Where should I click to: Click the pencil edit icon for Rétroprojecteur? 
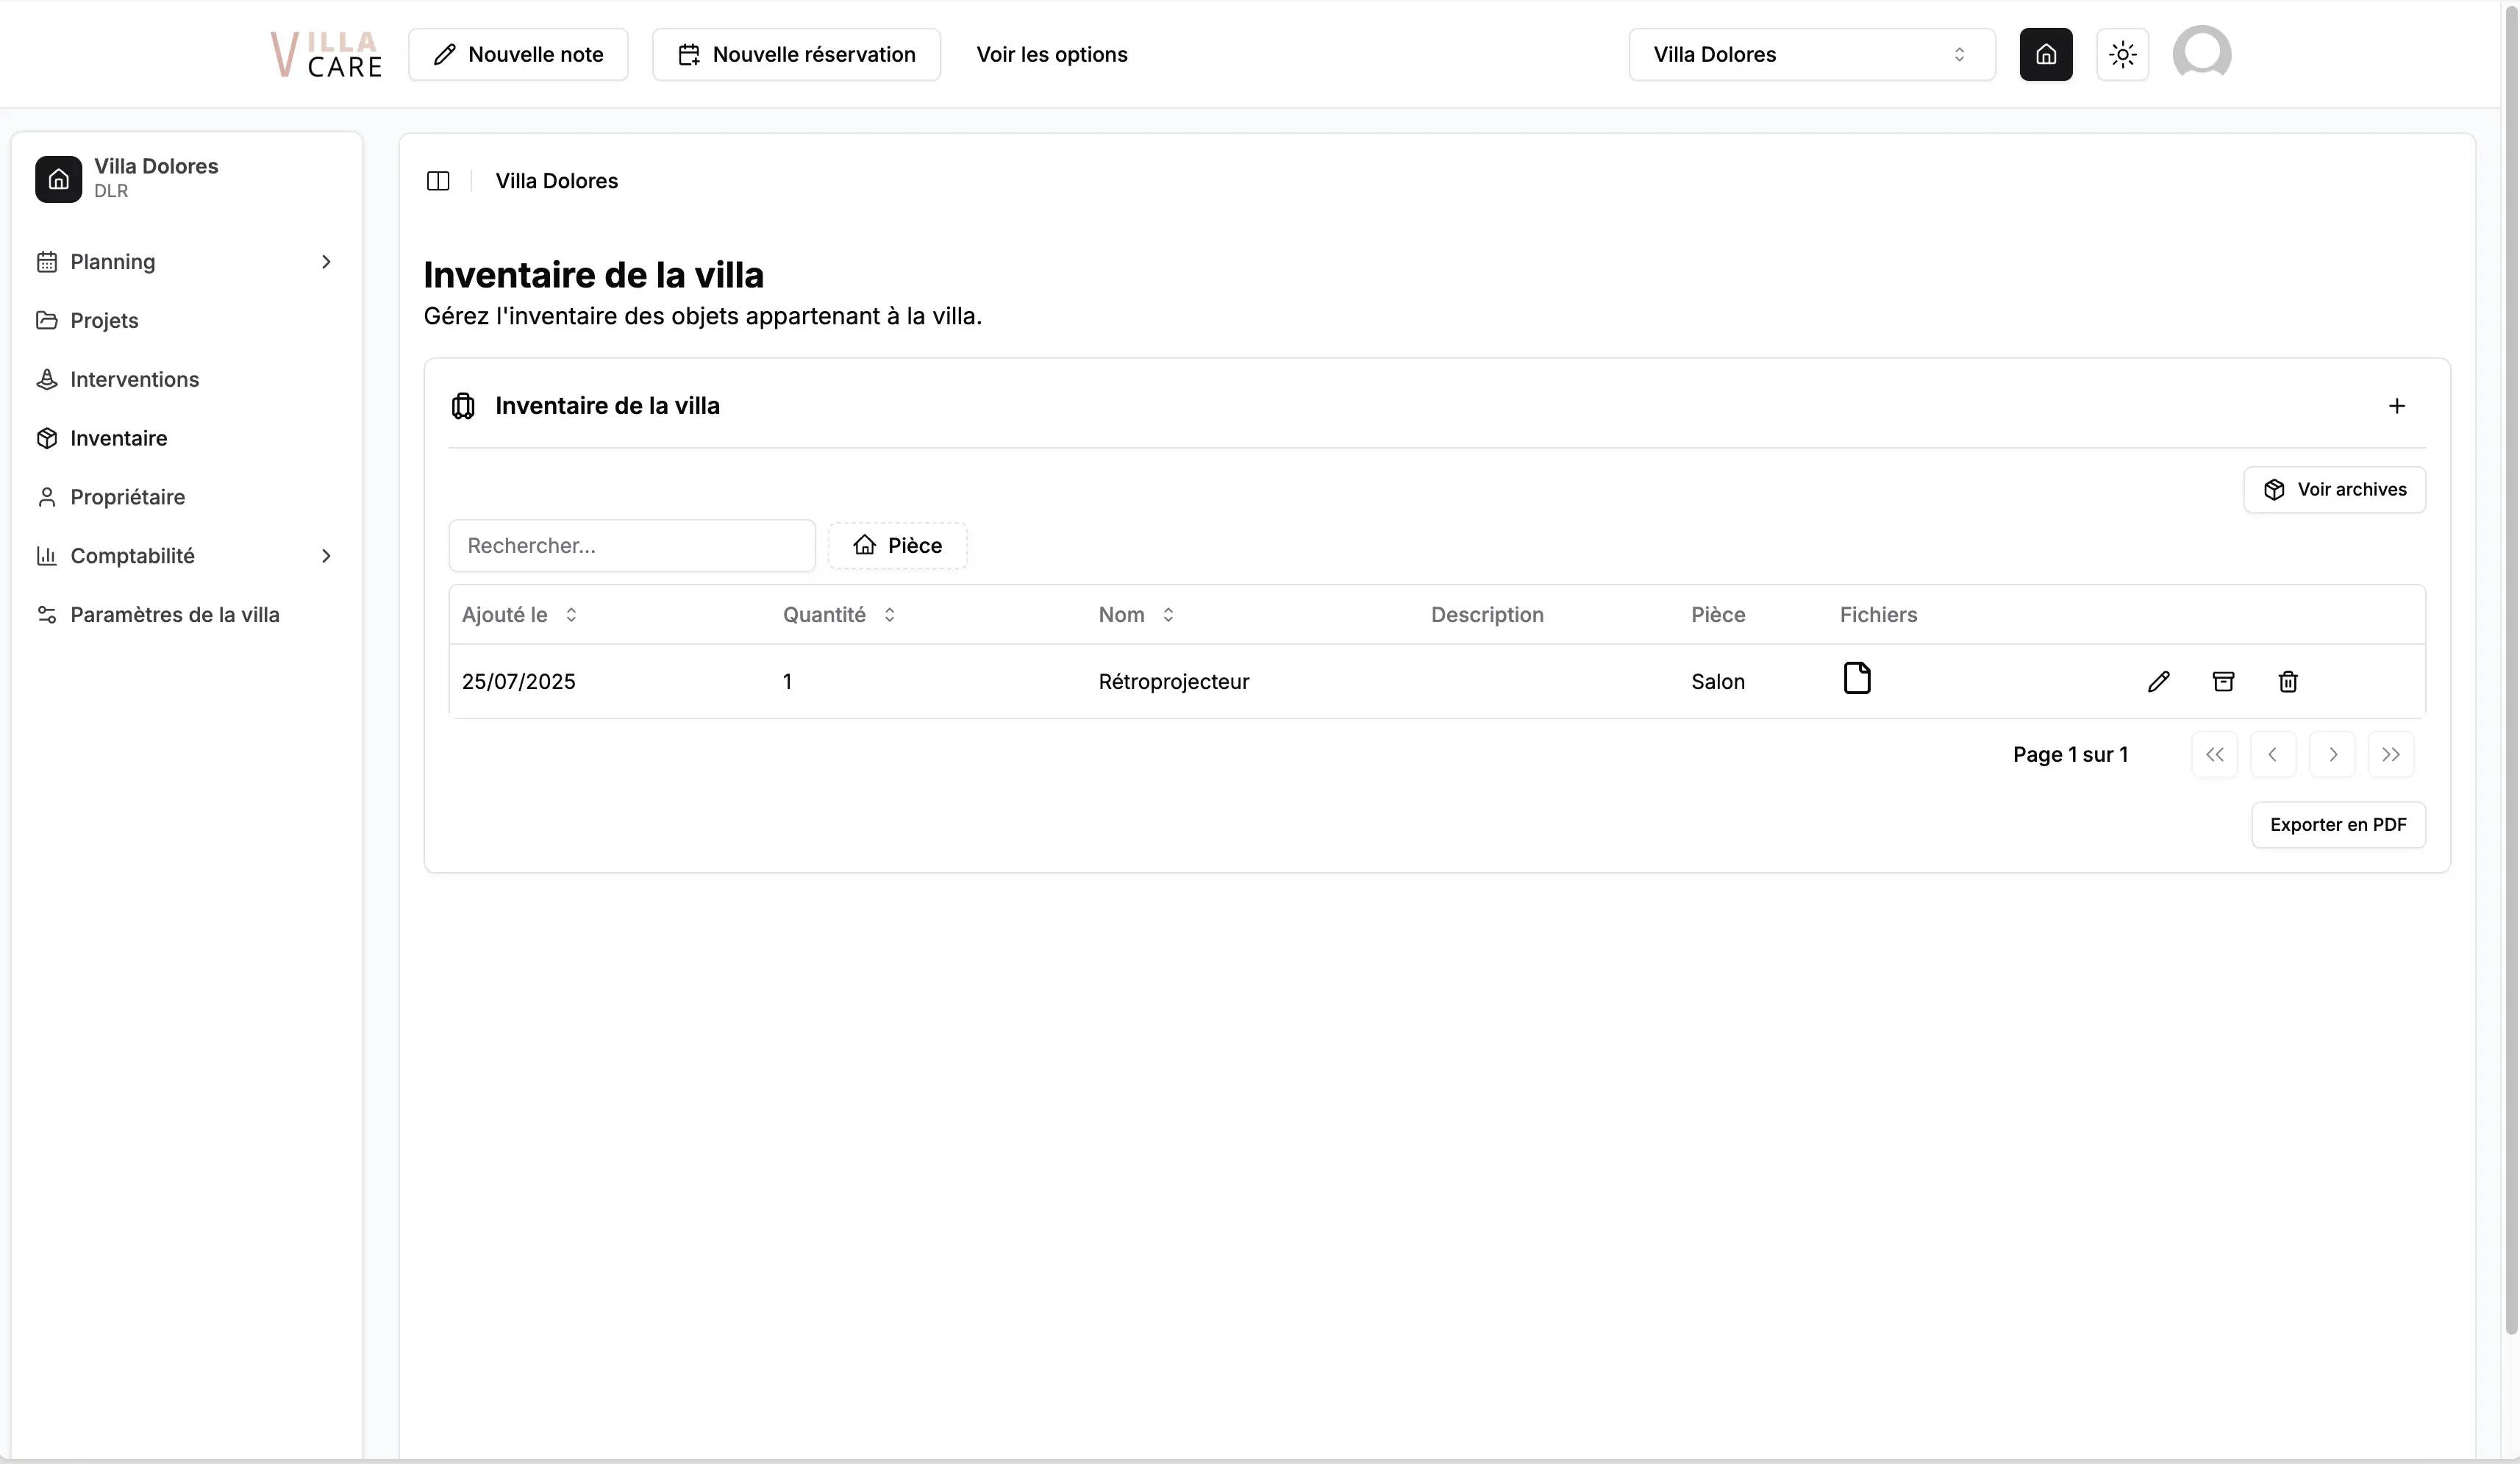(x=2158, y=681)
